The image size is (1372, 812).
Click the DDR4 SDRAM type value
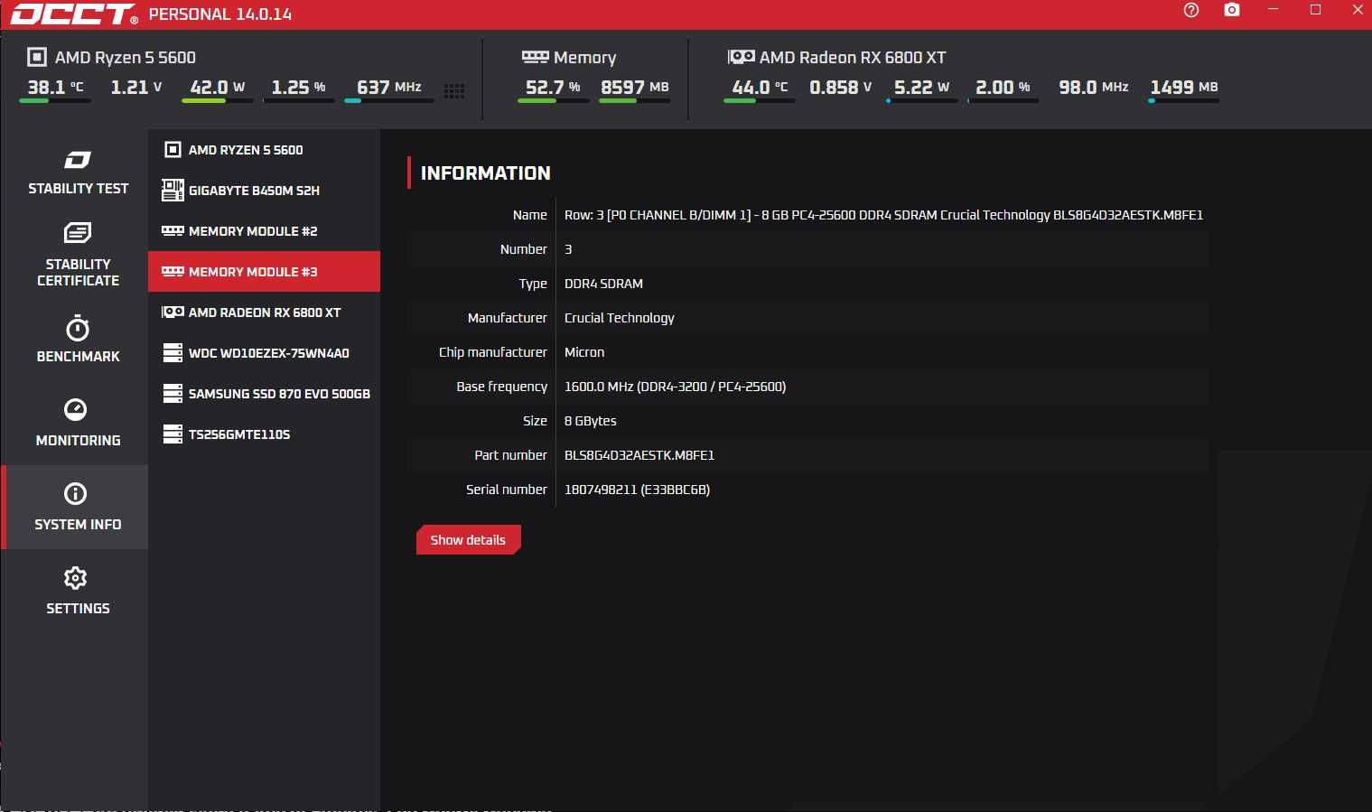(603, 284)
